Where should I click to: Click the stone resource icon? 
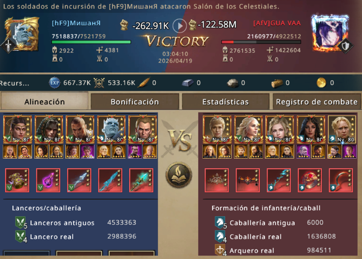pos(232,83)
